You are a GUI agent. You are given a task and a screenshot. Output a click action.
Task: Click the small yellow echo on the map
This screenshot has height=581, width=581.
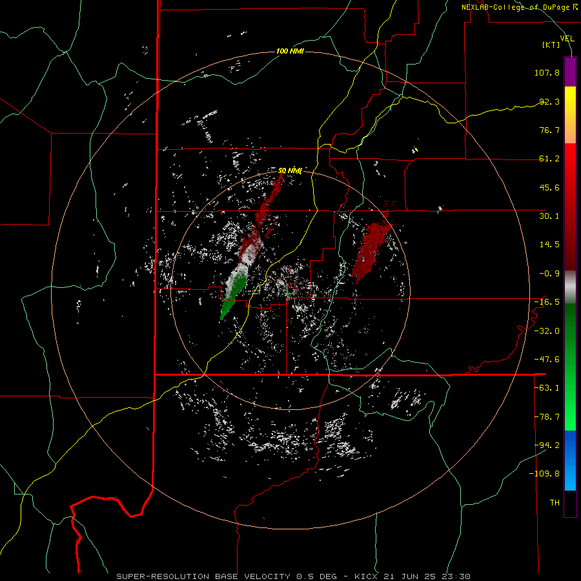(415, 150)
